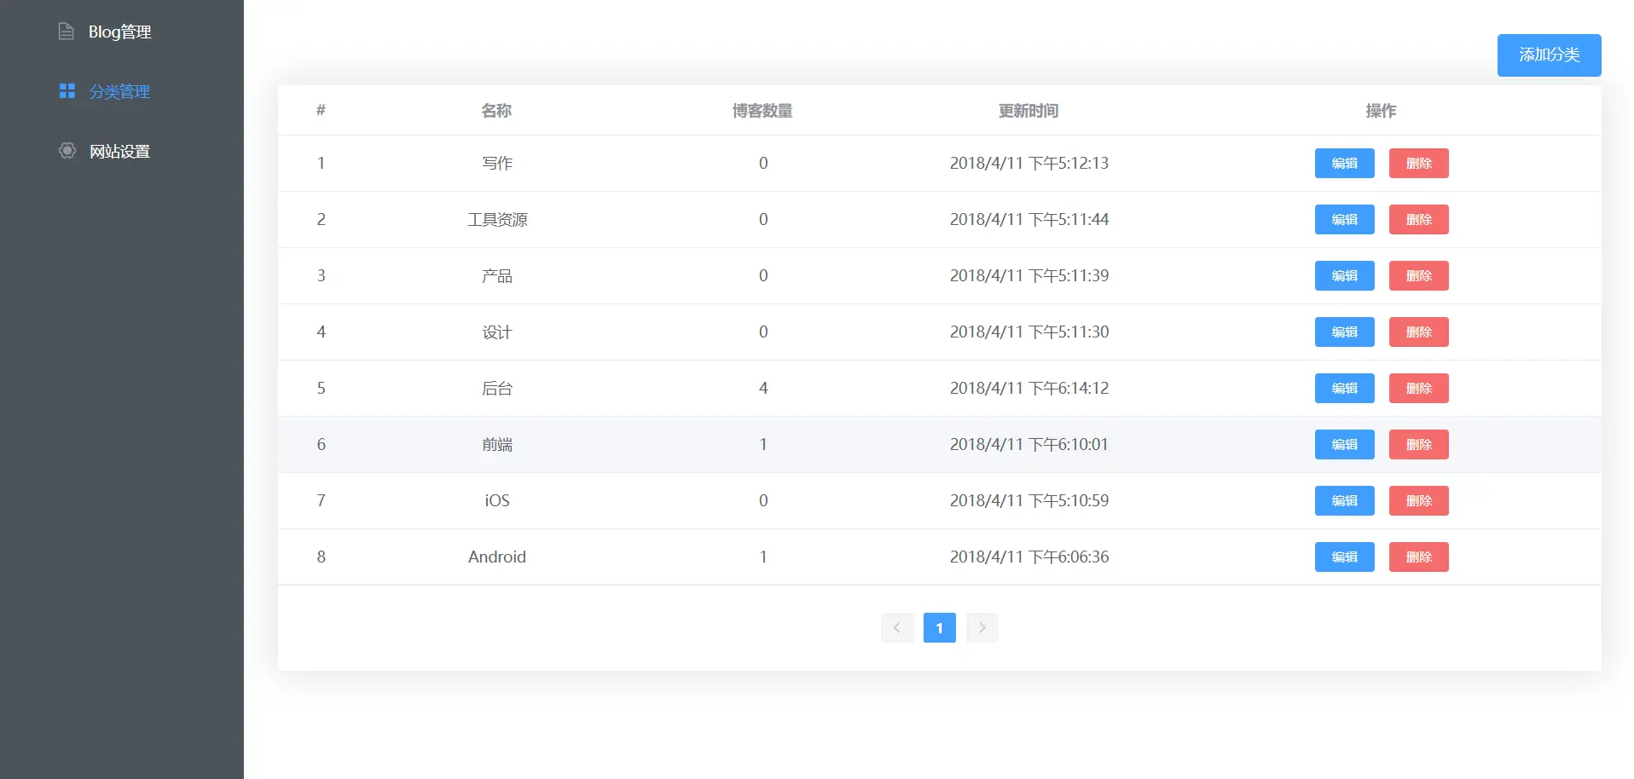
Task: Edit the 设计 category
Action: 1344,332
